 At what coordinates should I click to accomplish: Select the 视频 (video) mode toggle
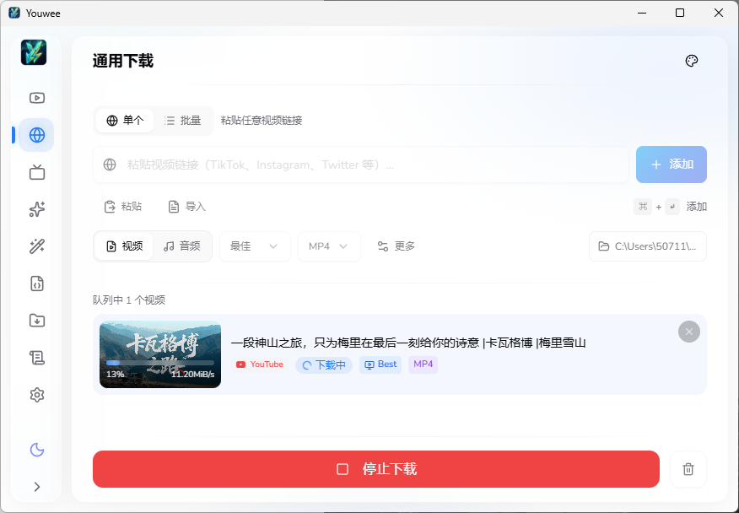(124, 246)
